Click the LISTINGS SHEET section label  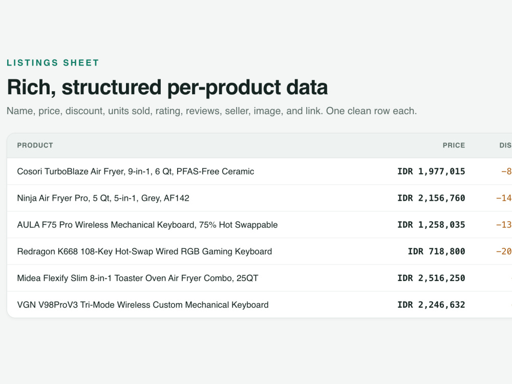point(53,62)
